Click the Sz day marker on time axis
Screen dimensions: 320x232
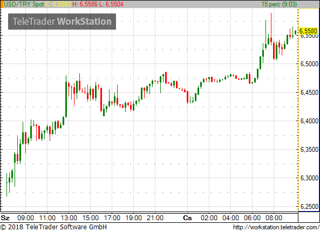pyautogui.click(x=5, y=218)
